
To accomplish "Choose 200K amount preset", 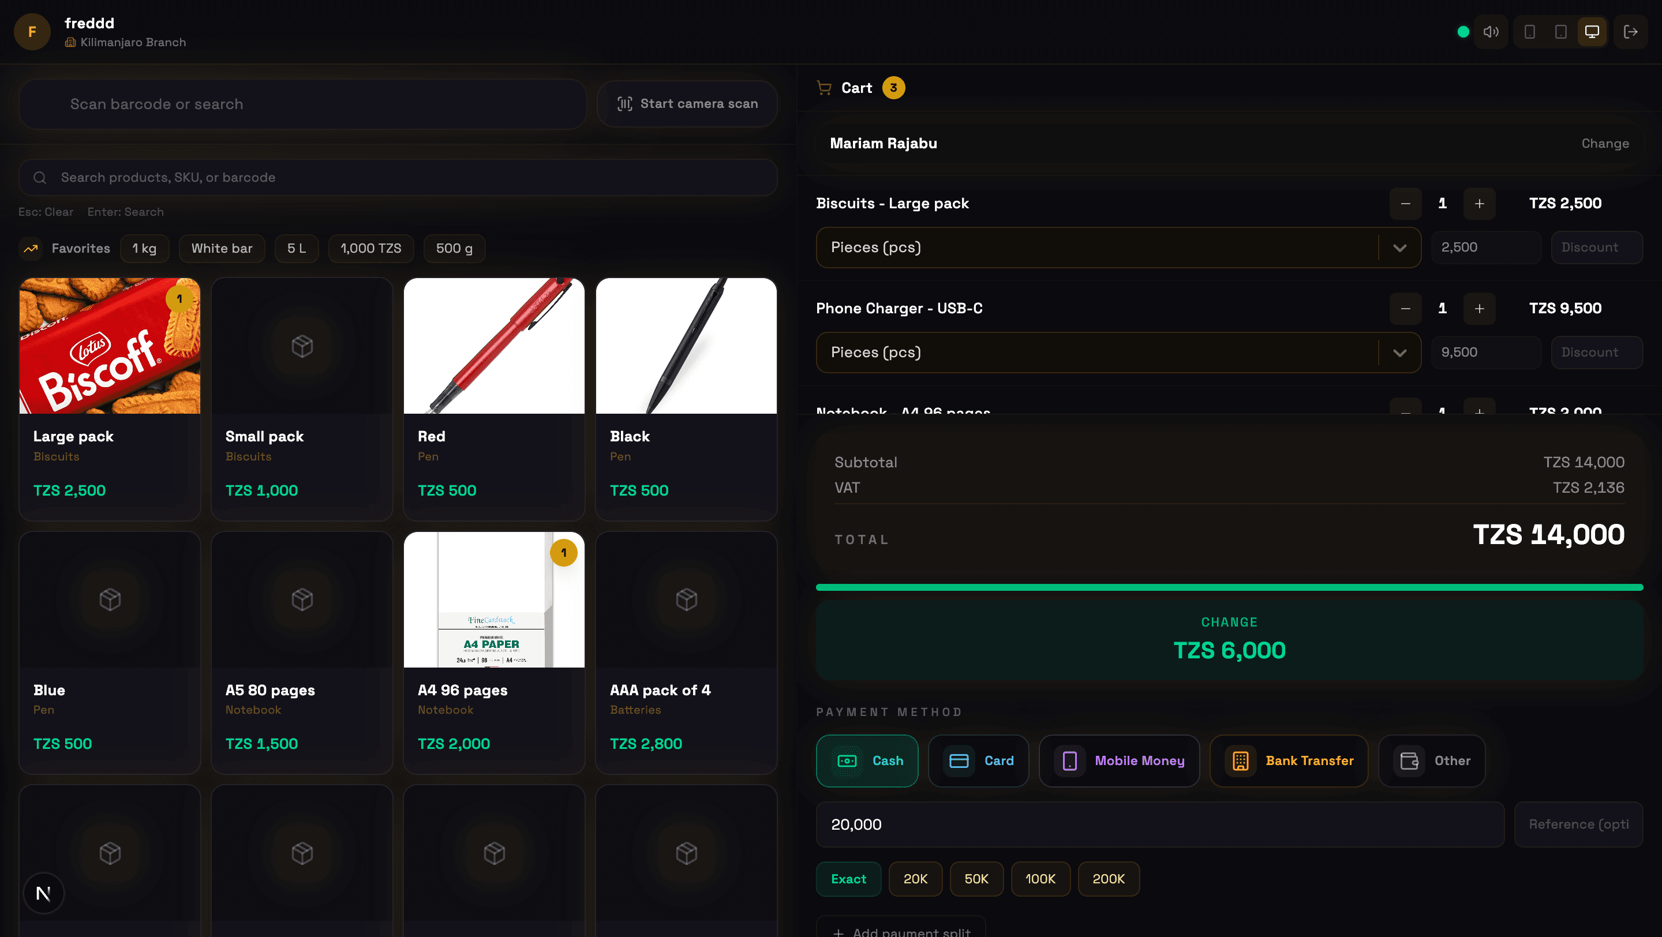I will (1109, 879).
